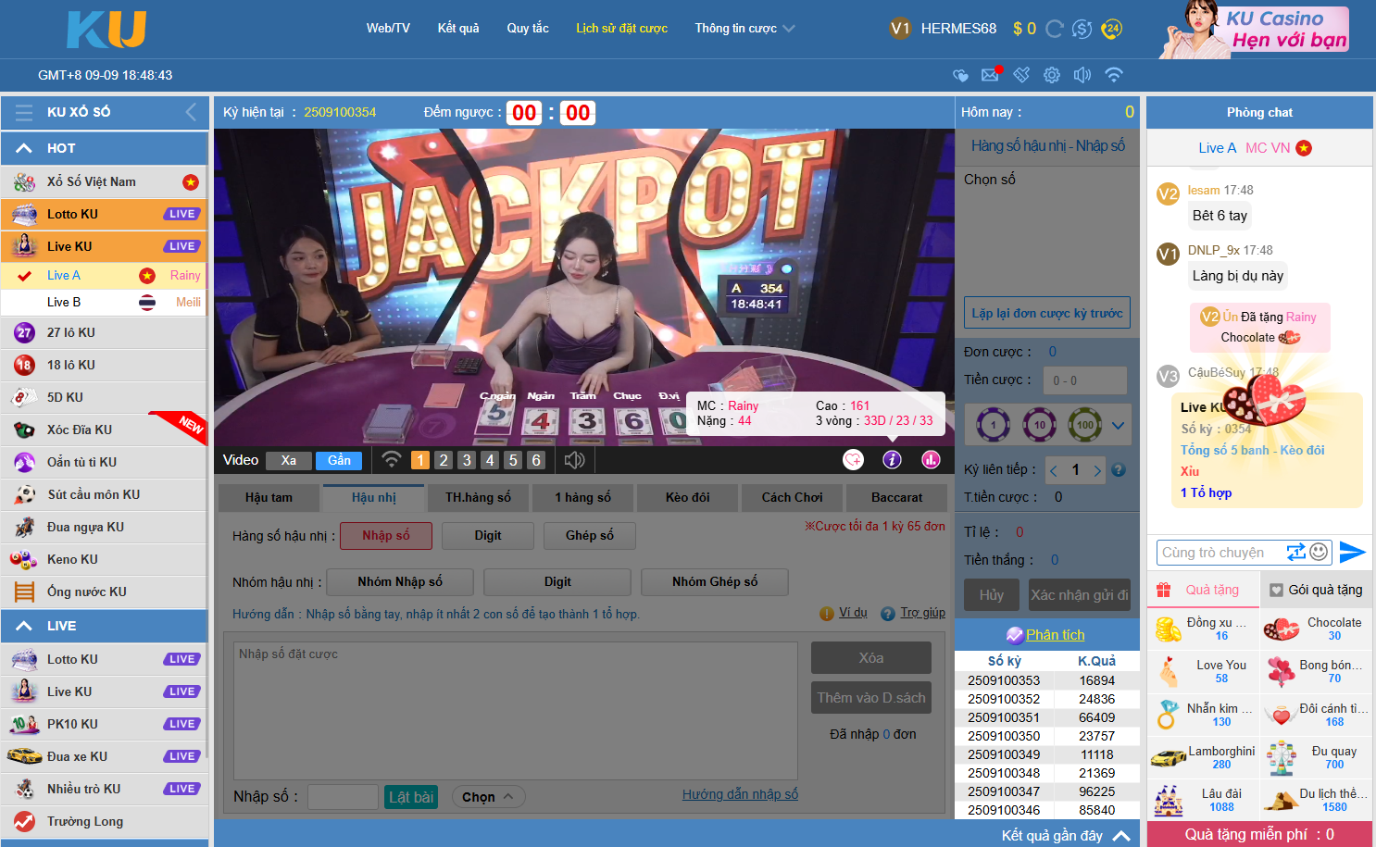Open the video info icon
The image size is (1376, 847).
pyautogui.click(x=892, y=460)
